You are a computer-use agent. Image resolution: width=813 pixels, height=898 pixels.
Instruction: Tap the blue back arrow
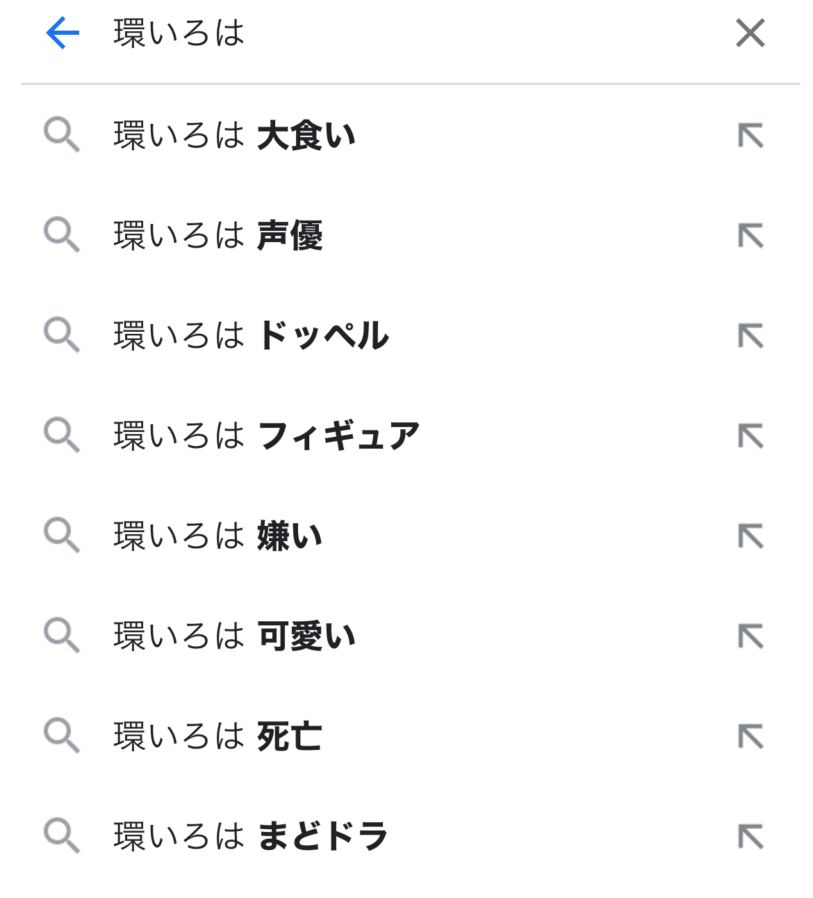coord(63,33)
